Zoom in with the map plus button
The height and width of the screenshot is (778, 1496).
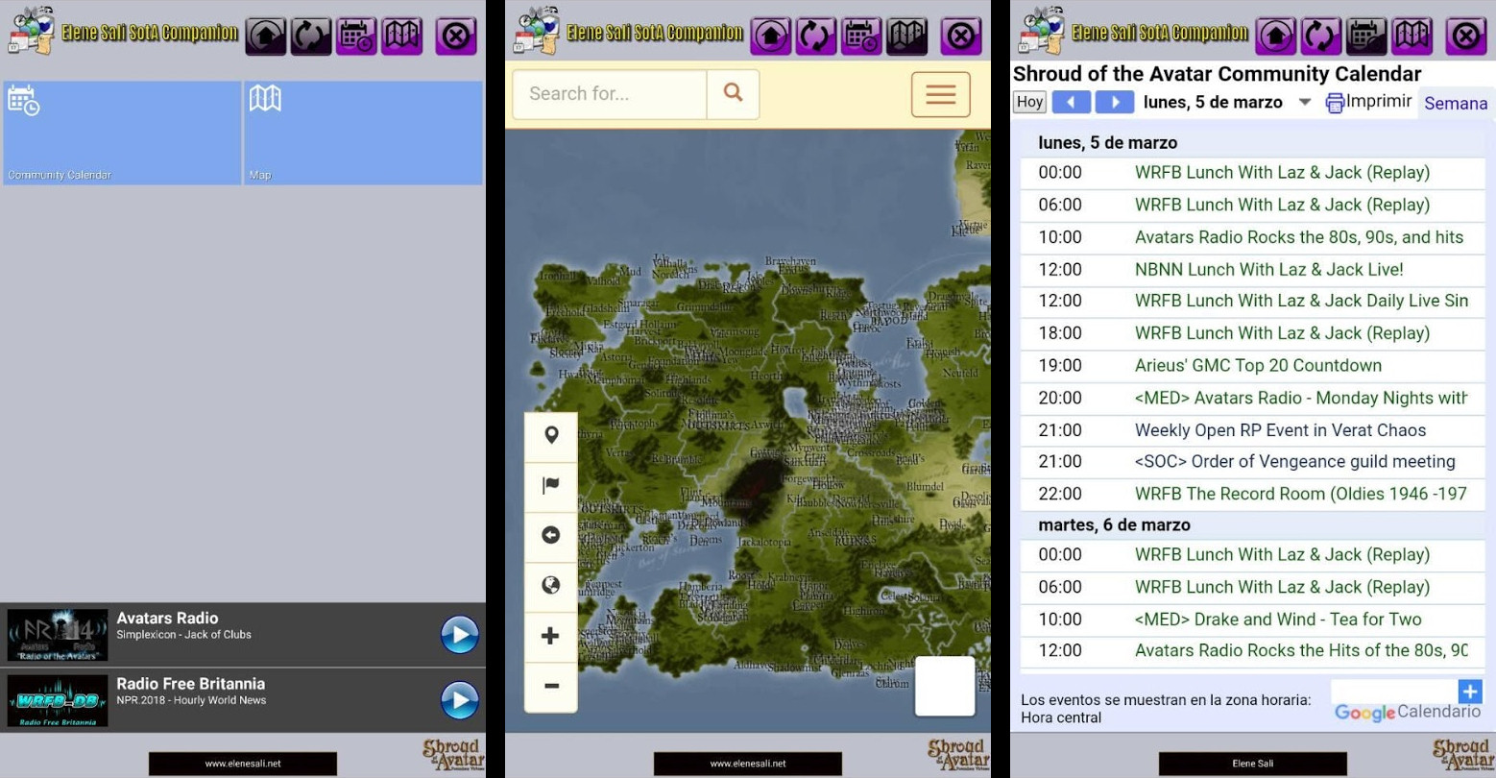pos(551,636)
